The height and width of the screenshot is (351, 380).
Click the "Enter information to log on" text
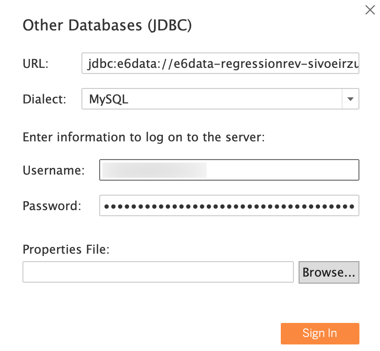point(144,137)
